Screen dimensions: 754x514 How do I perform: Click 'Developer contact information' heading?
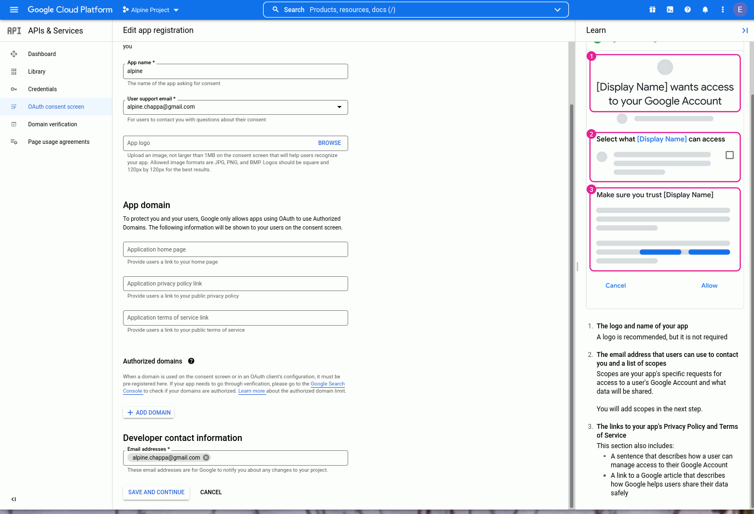coord(182,438)
